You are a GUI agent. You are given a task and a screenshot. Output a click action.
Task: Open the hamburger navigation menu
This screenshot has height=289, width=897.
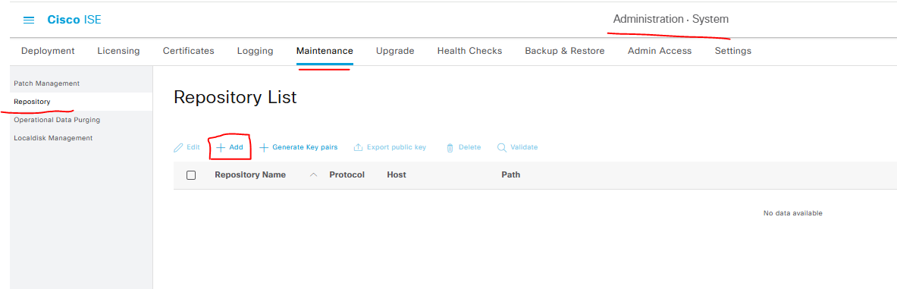(29, 20)
